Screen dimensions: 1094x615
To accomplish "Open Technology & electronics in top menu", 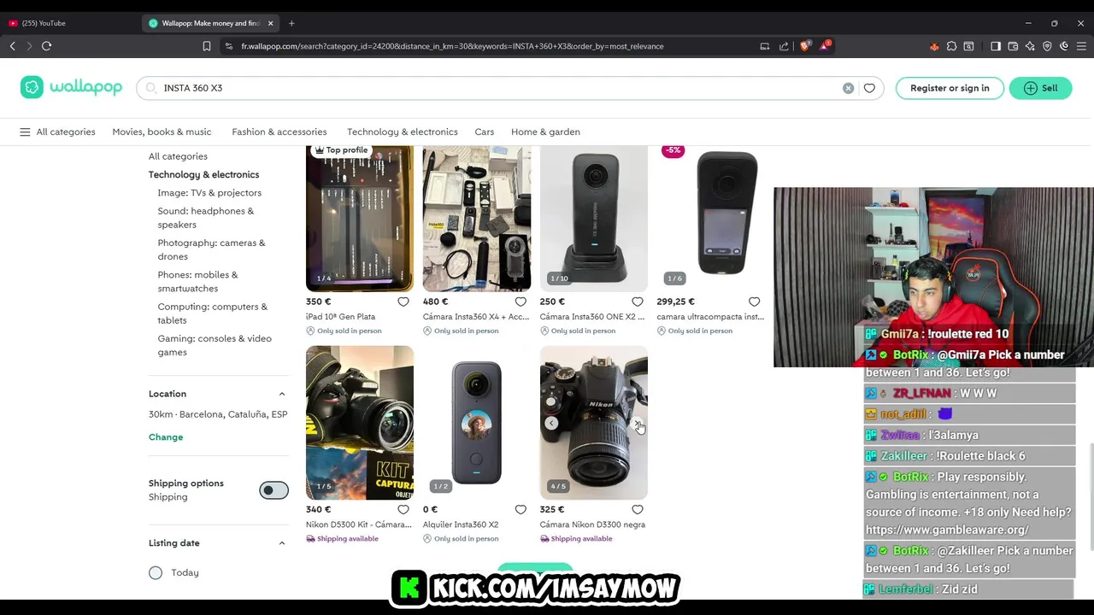I will point(403,132).
